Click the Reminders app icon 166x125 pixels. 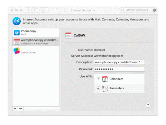pyautogui.click(x=105, y=88)
